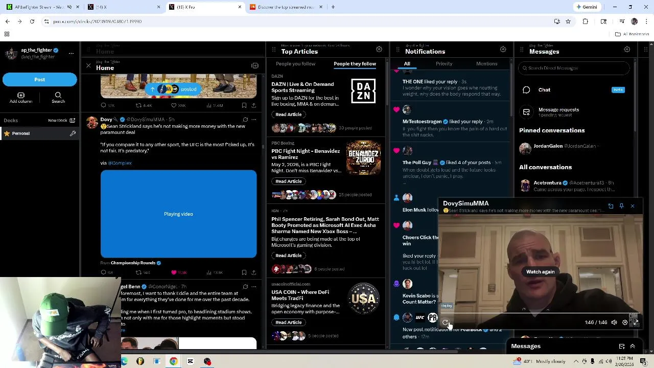This screenshot has width=654, height=368.
Task: Open more options on Conor Benn post
Action: pos(254,287)
